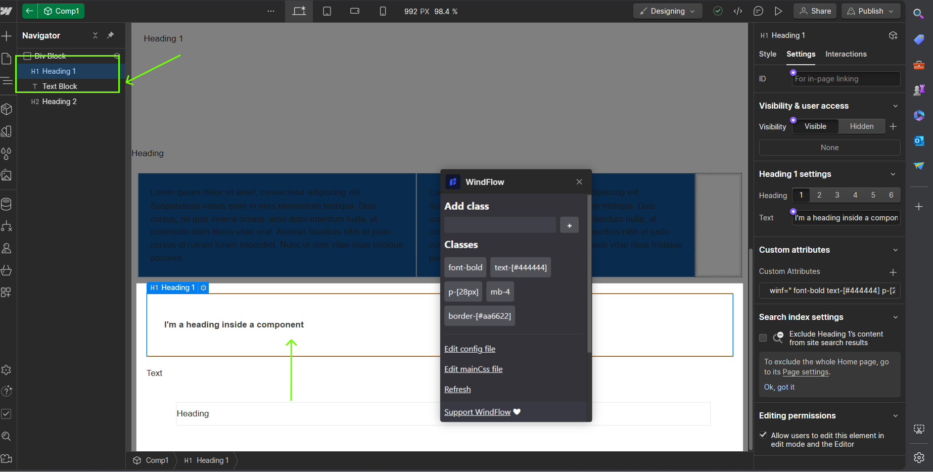Click the Add Elements plus icon
The height and width of the screenshot is (472, 933).
coord(7,36)
